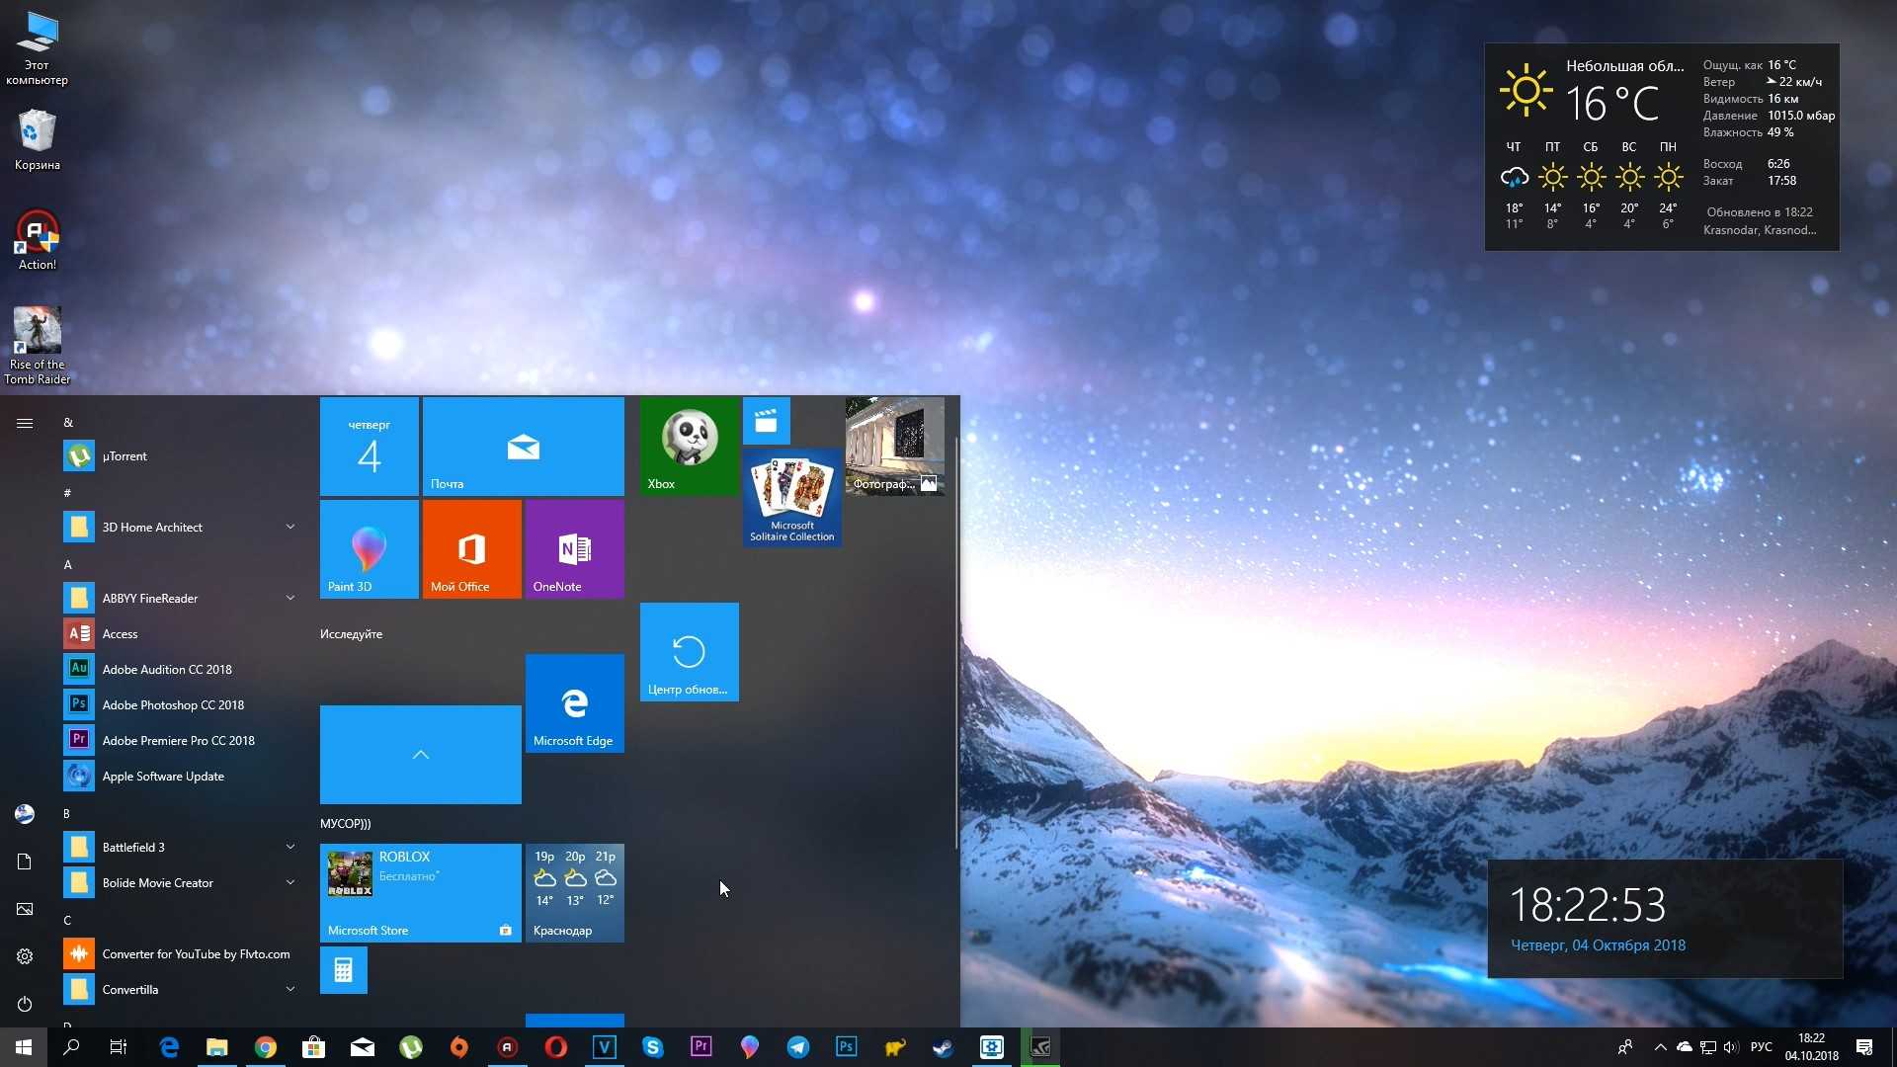Viewport: 1897px width, 1067px height.
Task: Open the Action! desktop shortcut
Action: pos(38,240)
